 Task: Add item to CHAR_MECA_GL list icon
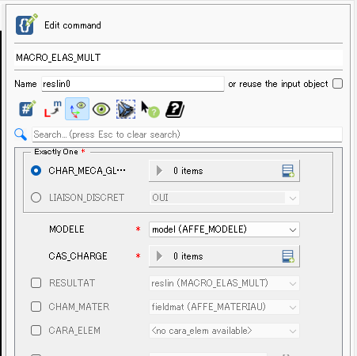pyautogui.click(x=288, y=171)
